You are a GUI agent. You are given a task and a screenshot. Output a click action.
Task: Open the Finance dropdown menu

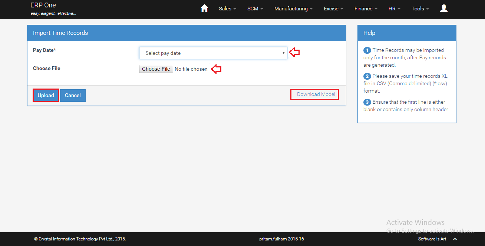point(366,9)
